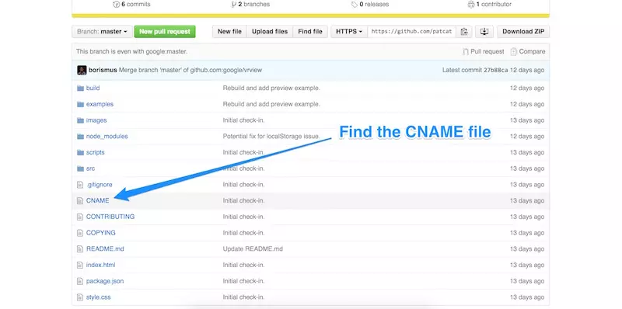Open the images folder

tap(96, 120)
